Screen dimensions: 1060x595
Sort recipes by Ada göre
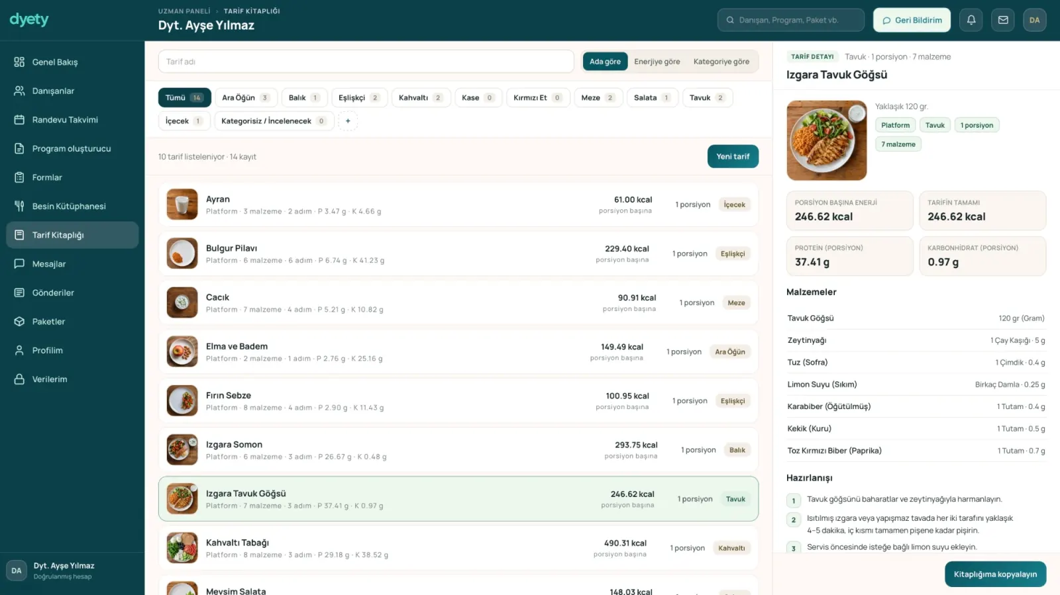[605, 62]
